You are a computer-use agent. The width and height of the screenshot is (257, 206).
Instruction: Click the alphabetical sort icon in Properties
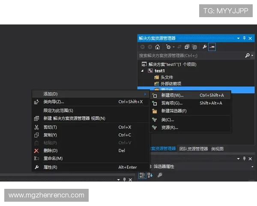(x=150, y=175)
